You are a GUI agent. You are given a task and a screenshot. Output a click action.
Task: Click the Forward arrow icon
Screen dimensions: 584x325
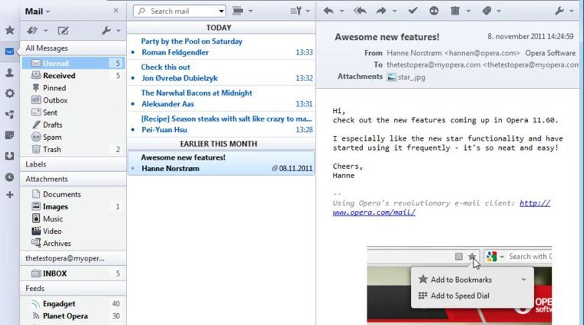[x=382, y=11]
